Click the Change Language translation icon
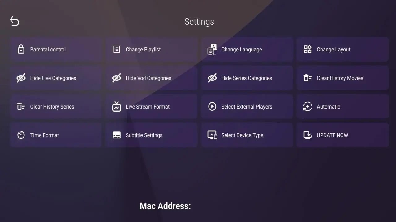Viewport: 396px width, 222px height. coord(212,49)
